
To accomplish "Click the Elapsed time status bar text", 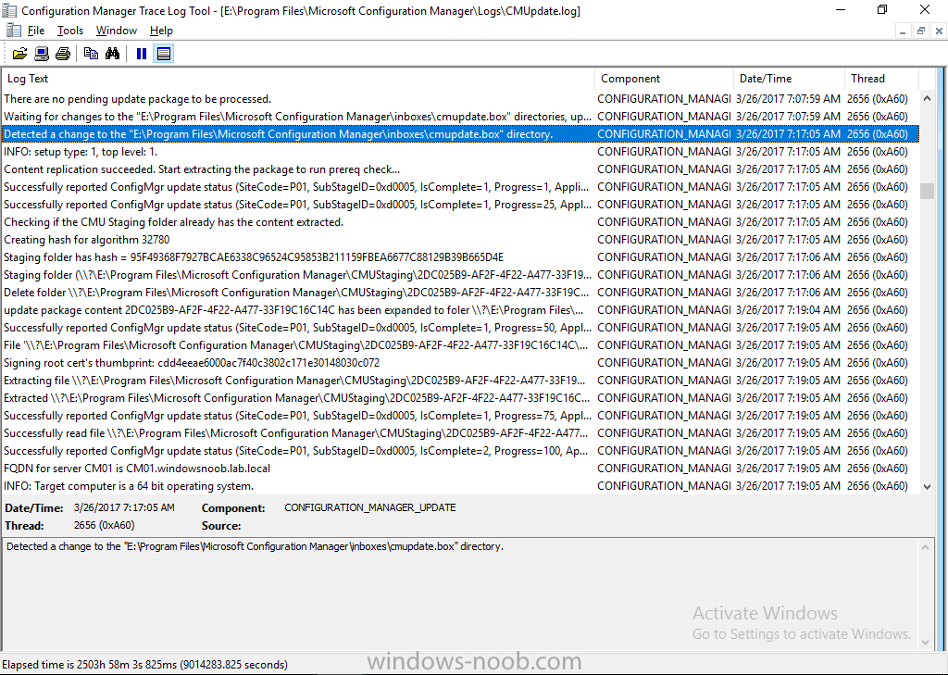I will [145, 664].
